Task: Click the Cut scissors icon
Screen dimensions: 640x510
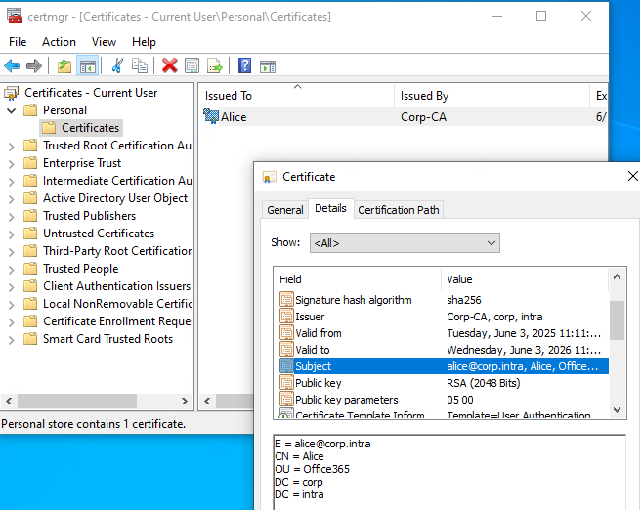Action: (117, 65)
